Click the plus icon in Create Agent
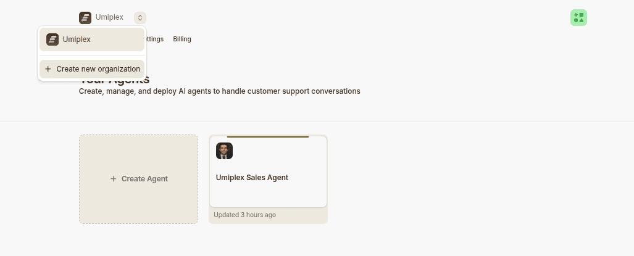 [113, 179]
